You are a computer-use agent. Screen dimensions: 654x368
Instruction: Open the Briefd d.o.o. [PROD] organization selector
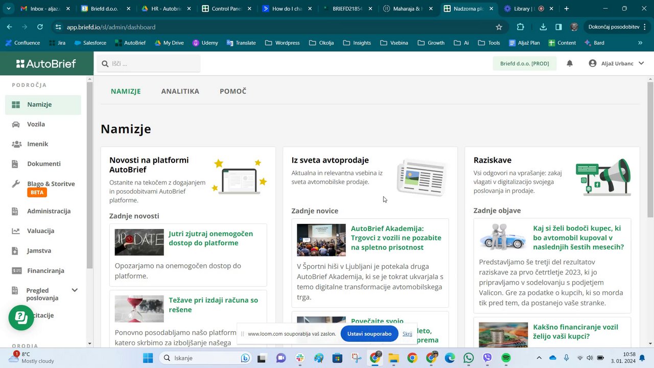coord(525,63)
